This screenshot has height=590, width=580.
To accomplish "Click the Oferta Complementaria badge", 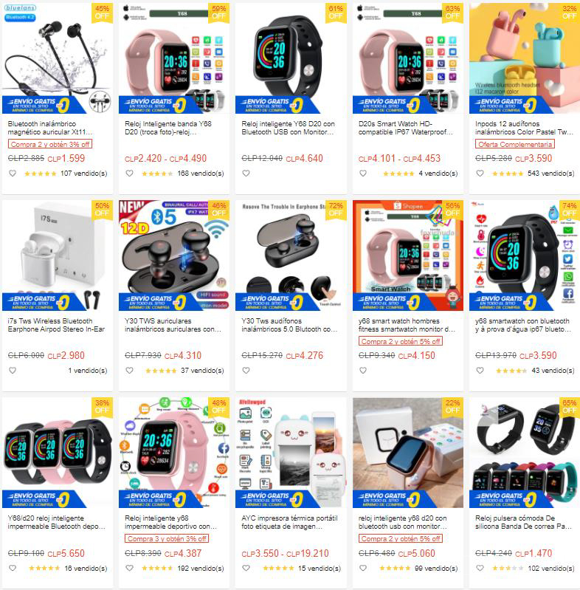I will point(515,144).
